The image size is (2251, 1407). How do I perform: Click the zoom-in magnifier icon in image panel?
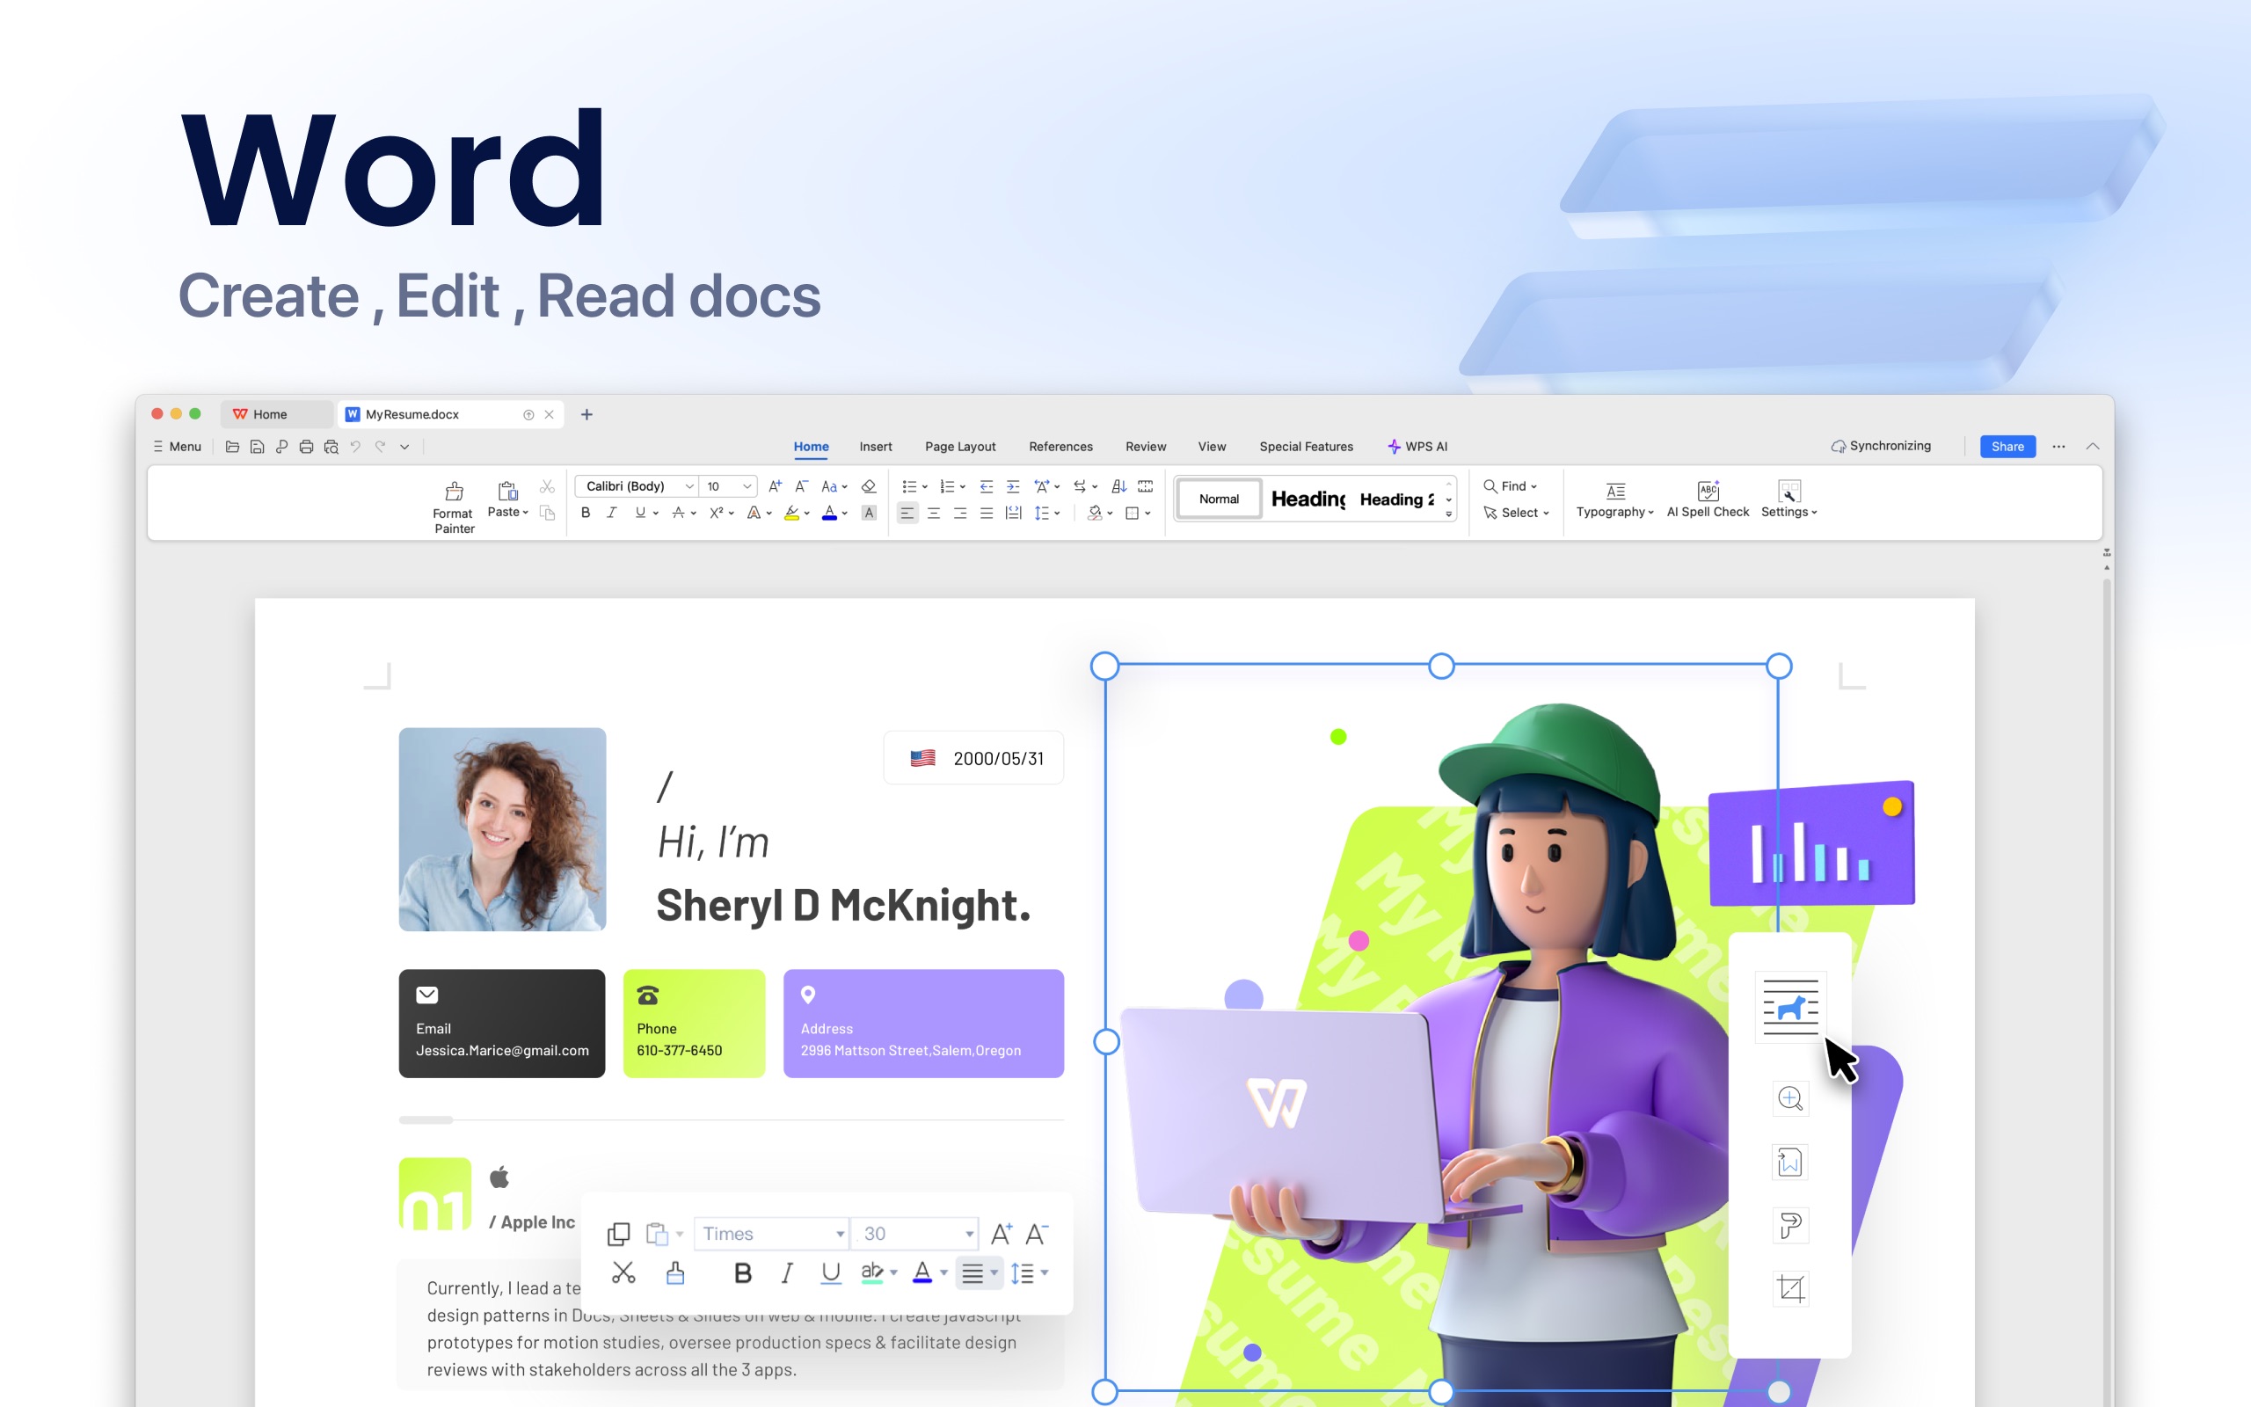pyautogui.click(x=1790, y=1099)
